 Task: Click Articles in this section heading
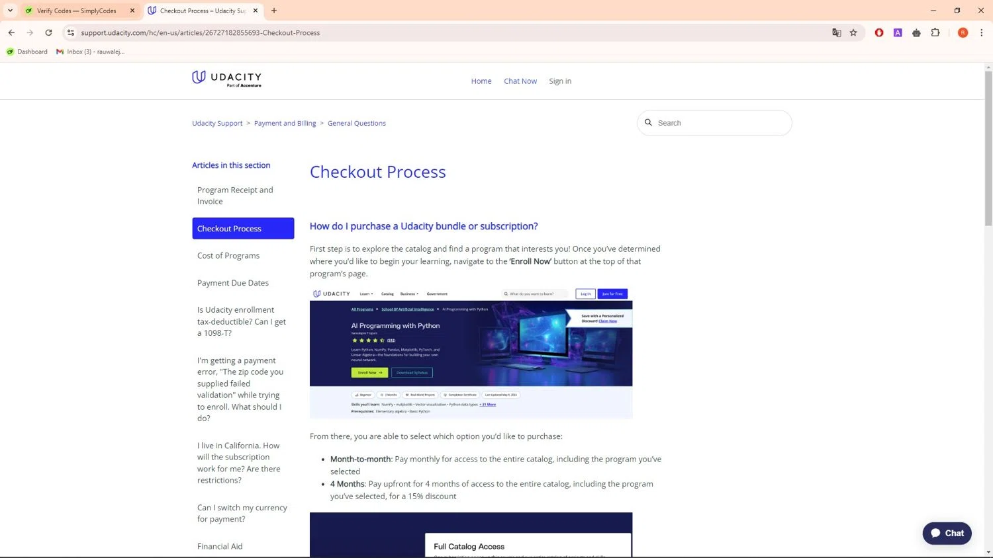[x=231, y=165]
